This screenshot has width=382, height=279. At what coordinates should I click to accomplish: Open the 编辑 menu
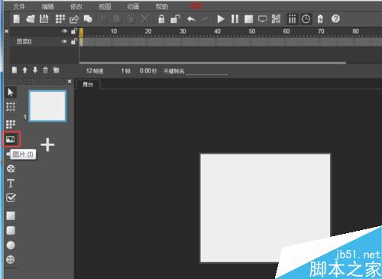click(x=47, y=7)
